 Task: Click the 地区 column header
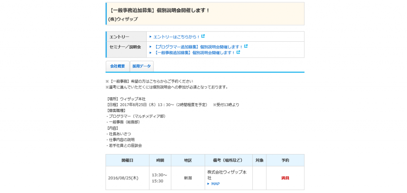pos(188,160)
